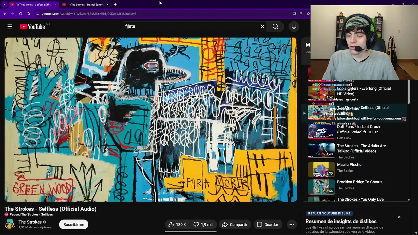Open The Adults Are Talking thumbnail

point(321,150)
